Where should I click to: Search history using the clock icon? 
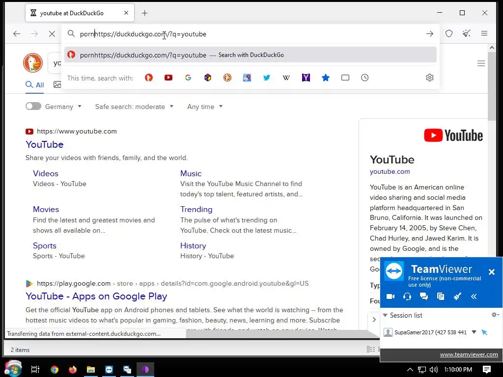point(365,78)
